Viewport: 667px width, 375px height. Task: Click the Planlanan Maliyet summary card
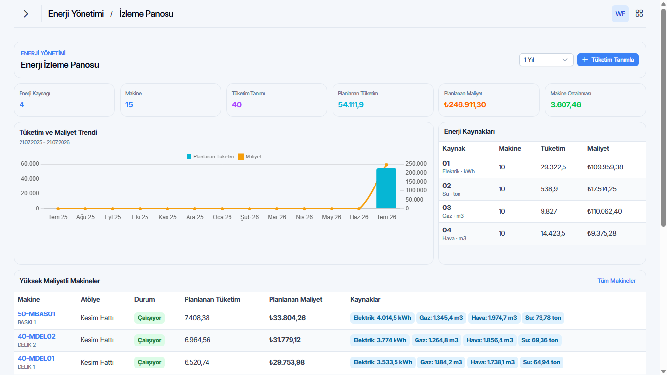489,100
